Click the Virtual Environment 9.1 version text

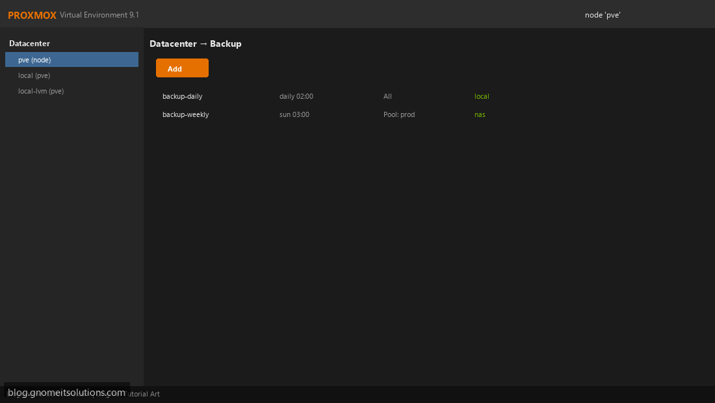pyautogui.click(x=99, y=15)
